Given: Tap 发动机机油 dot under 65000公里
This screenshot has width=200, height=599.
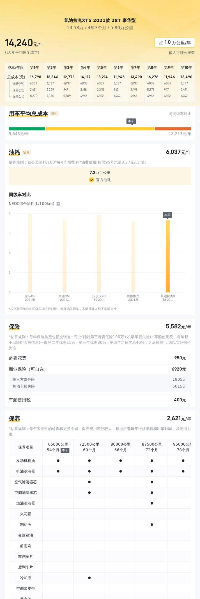Looking at the screenshot, I should pyautogui.click(x=58, y=461).
